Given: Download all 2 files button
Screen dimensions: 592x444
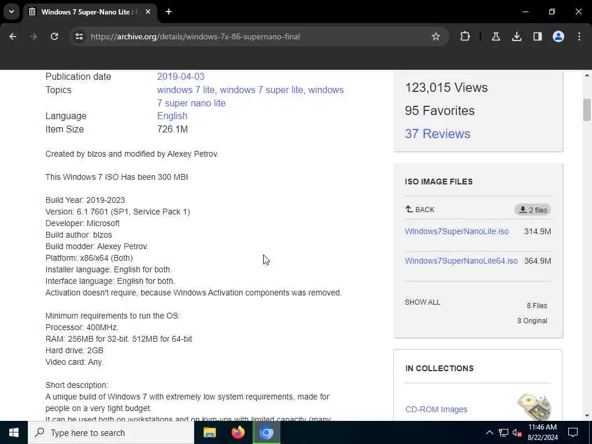Looking at the screenshot, I should [x=532, y=210].
